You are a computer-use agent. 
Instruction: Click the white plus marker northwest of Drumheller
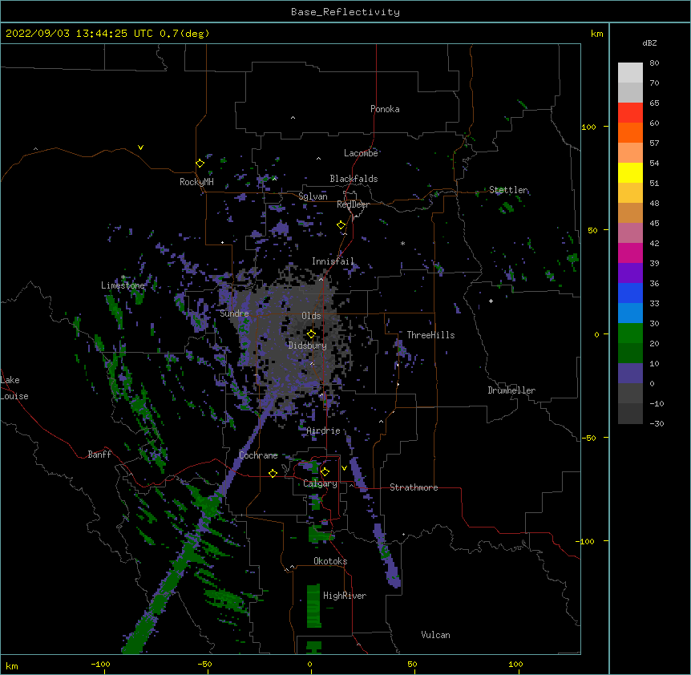click(491, 301)
